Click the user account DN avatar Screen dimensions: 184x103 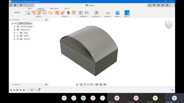(x=172, y=5)
